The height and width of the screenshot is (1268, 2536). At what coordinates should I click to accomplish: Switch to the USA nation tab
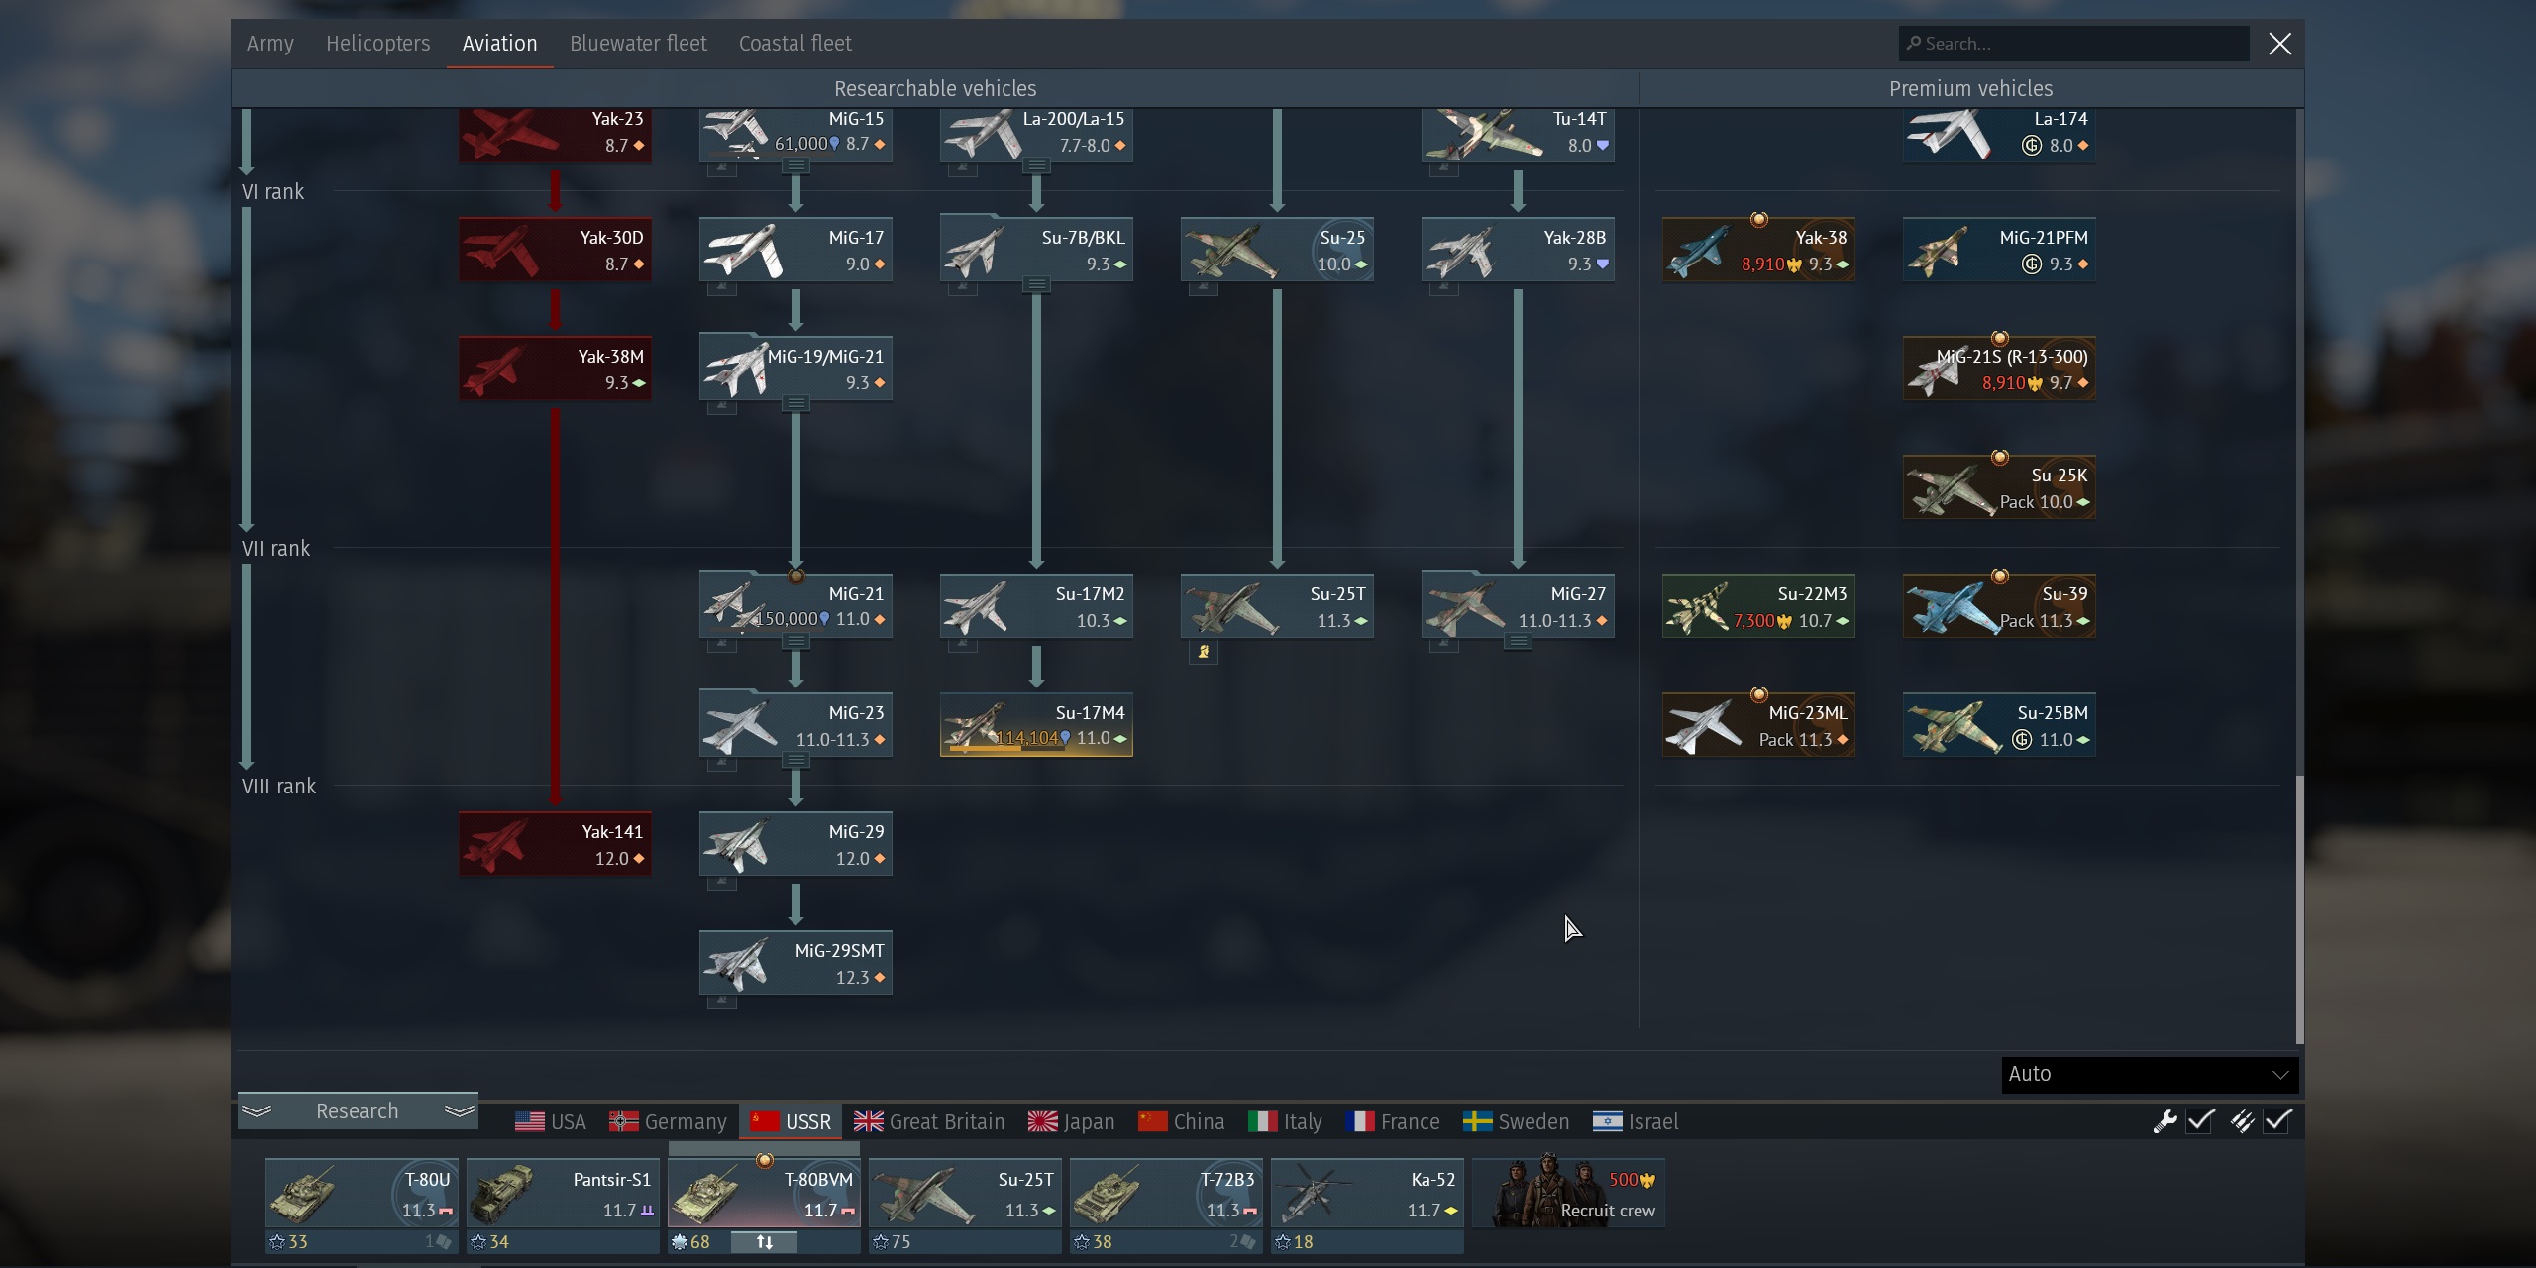click(x=551, y=1122)
